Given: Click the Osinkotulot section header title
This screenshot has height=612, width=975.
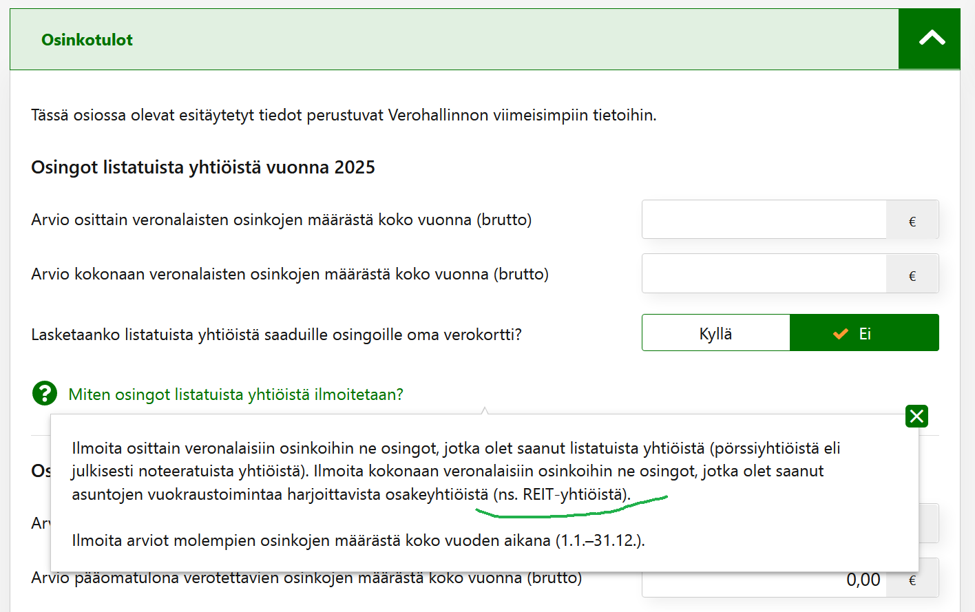Looking at the screenshot, I should pyautogui.click(x=87, y=40).
